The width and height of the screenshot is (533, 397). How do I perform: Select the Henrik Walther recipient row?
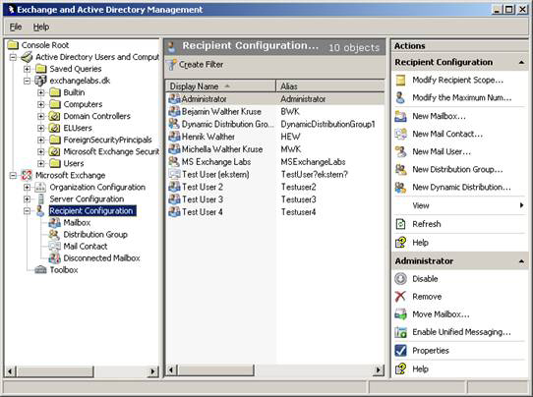(275, 137)
